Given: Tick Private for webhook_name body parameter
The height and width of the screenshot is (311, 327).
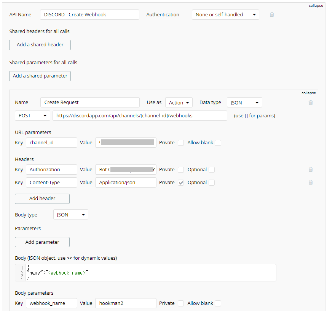Looking at the screenshot, I should [181, 303].
